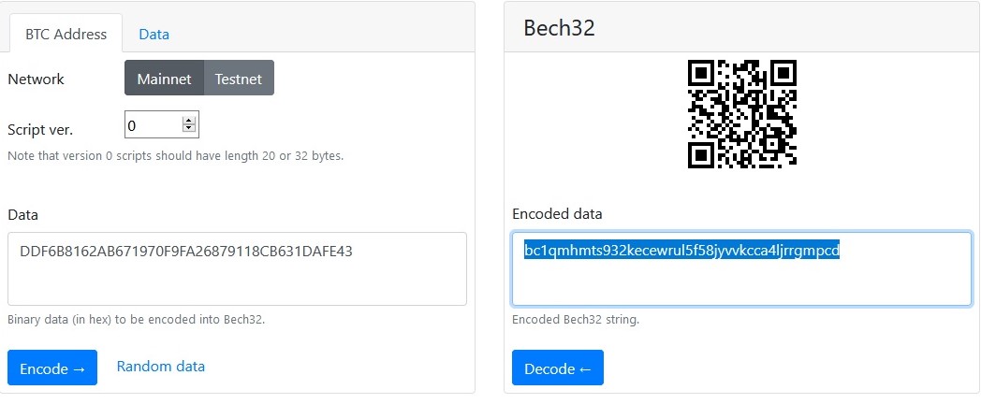Click the Bech32 QR code image
981x404 pixels.
click(x=741, y=114)
